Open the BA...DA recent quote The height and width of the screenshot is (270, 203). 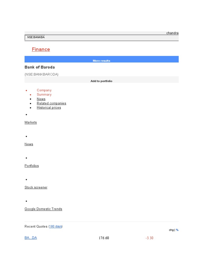point(31,238)
